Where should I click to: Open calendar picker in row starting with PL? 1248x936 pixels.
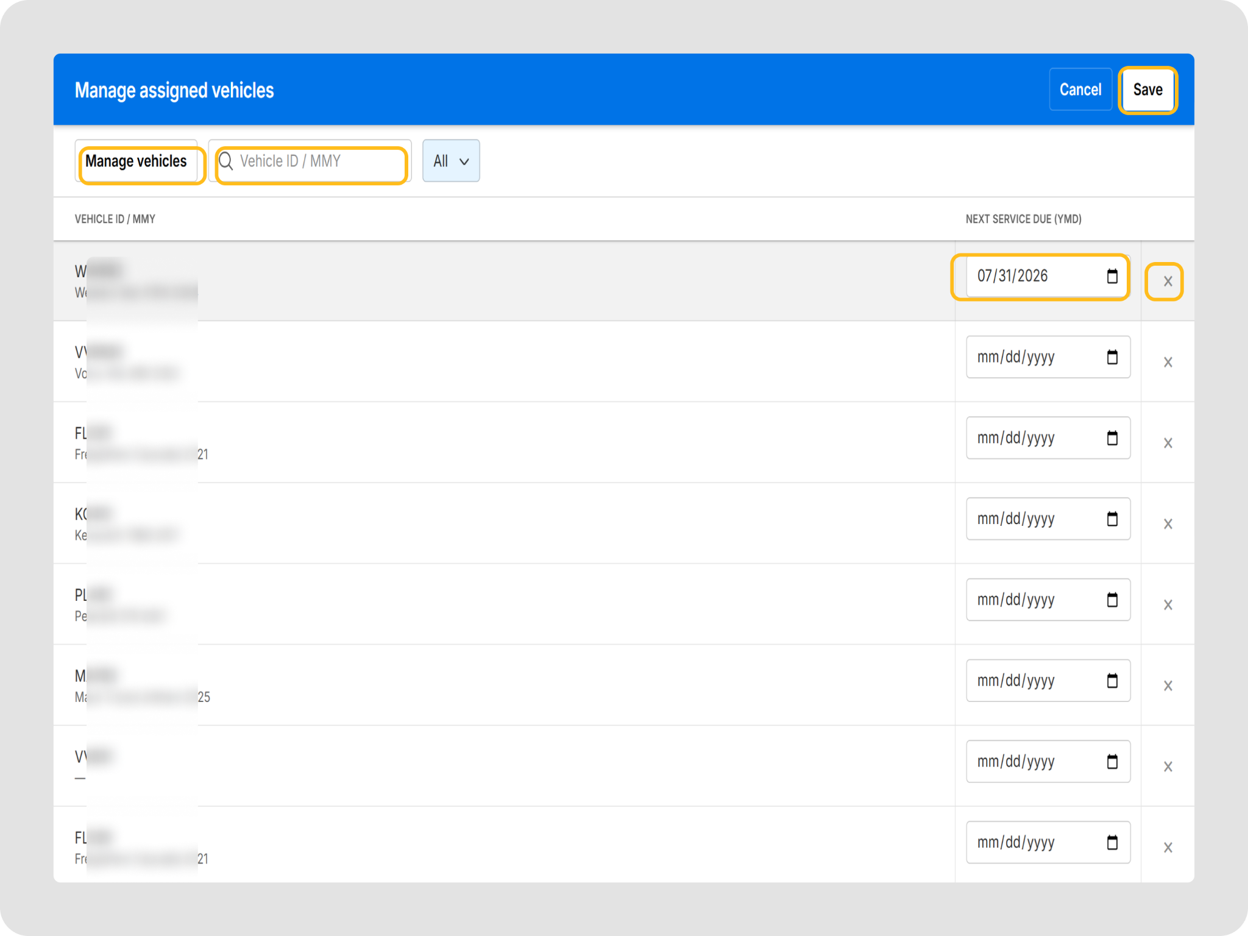1112,600
